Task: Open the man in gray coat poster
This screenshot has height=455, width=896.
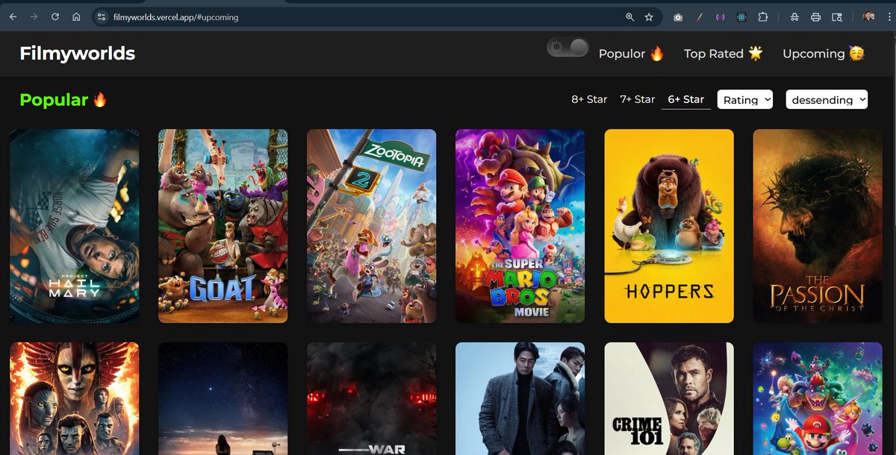Action: click(520, 398)
